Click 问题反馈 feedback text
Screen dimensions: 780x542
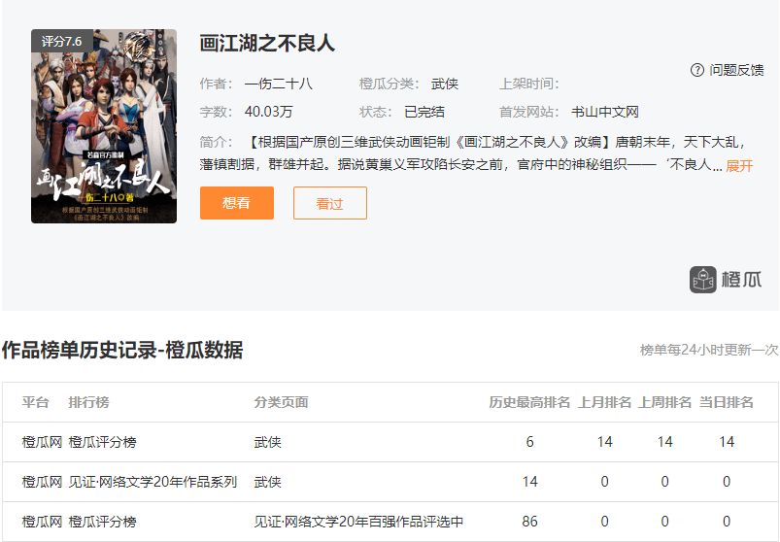point(736,70)
